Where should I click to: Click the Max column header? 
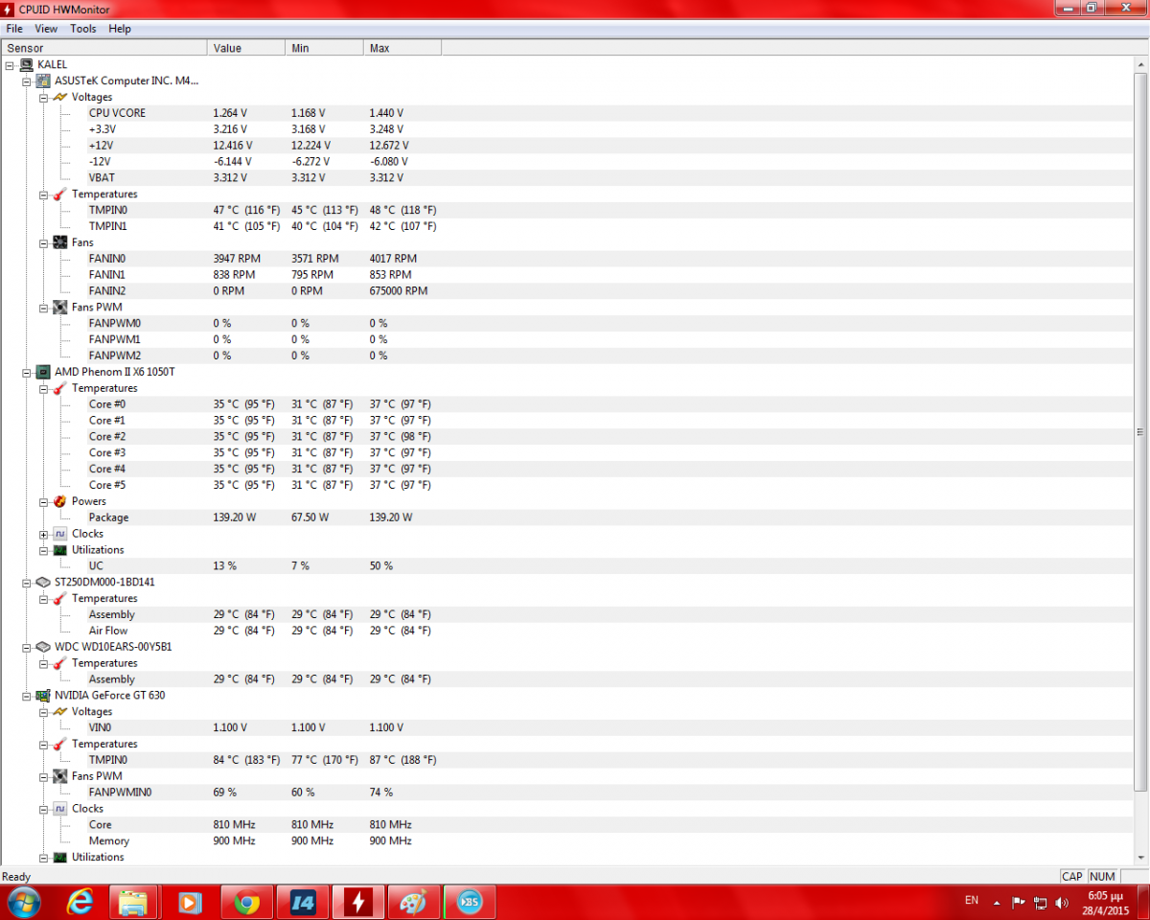click(402, 48)
